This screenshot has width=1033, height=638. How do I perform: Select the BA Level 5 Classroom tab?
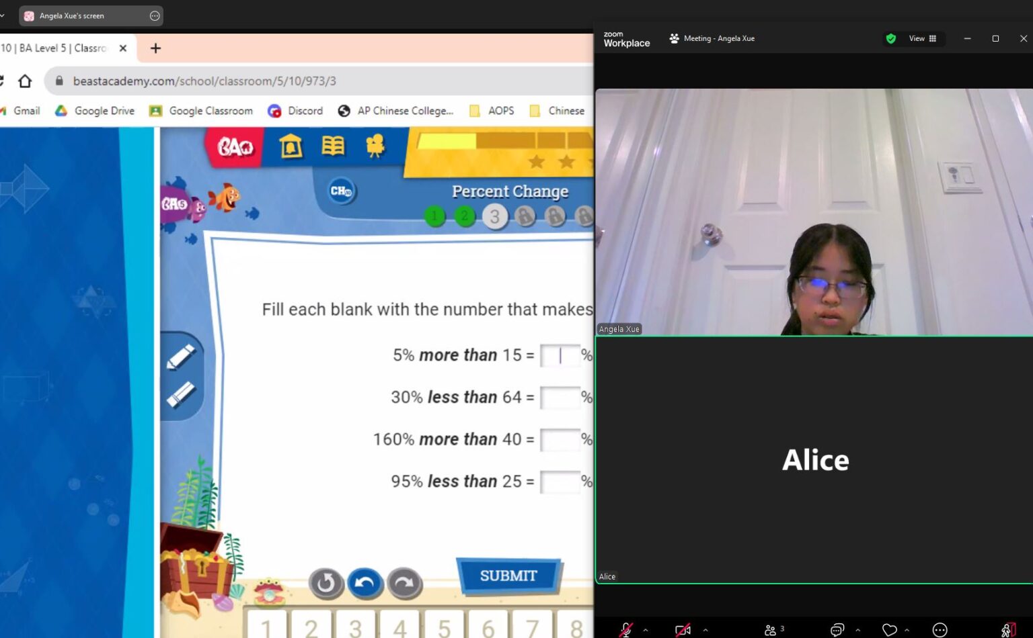[x=66, y=48]
